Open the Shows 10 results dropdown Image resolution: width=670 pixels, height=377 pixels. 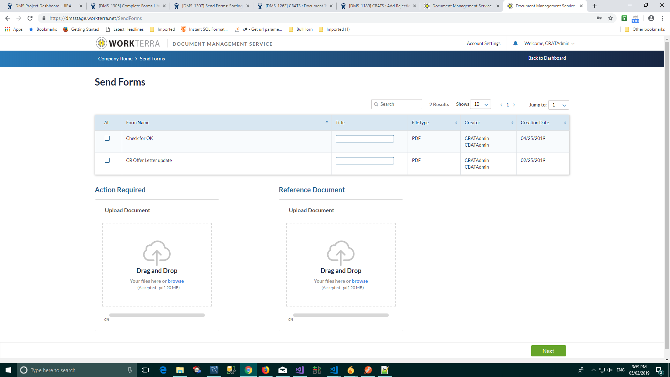[x=481, y=104]
